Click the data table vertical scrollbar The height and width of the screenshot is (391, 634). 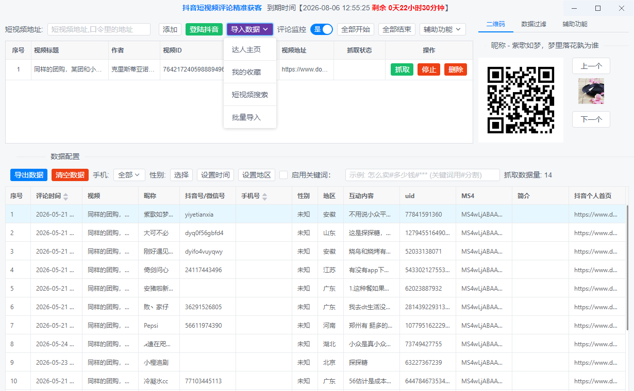coord(627,268)
